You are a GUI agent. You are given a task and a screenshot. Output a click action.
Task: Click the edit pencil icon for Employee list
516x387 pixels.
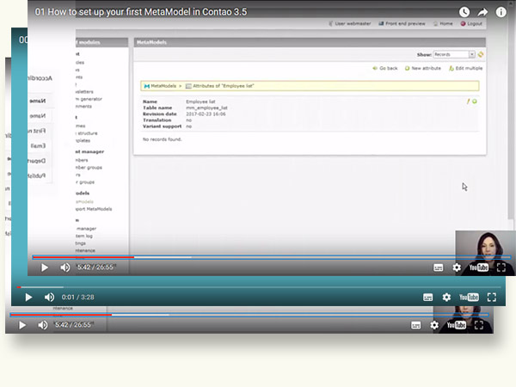tap(468, 101)
